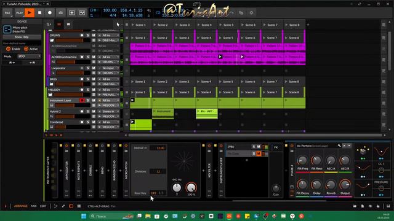The height and width of the screenshot is (221, 394).
Task: Open BASS track output dropdown
Action: (x=108, y=84)
